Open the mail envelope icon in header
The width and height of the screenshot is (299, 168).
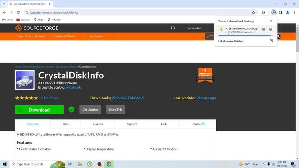[x=173, y=28]
